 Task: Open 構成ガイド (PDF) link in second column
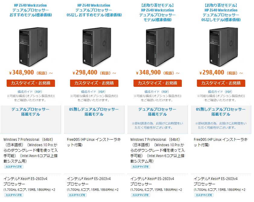pos(93,92)
